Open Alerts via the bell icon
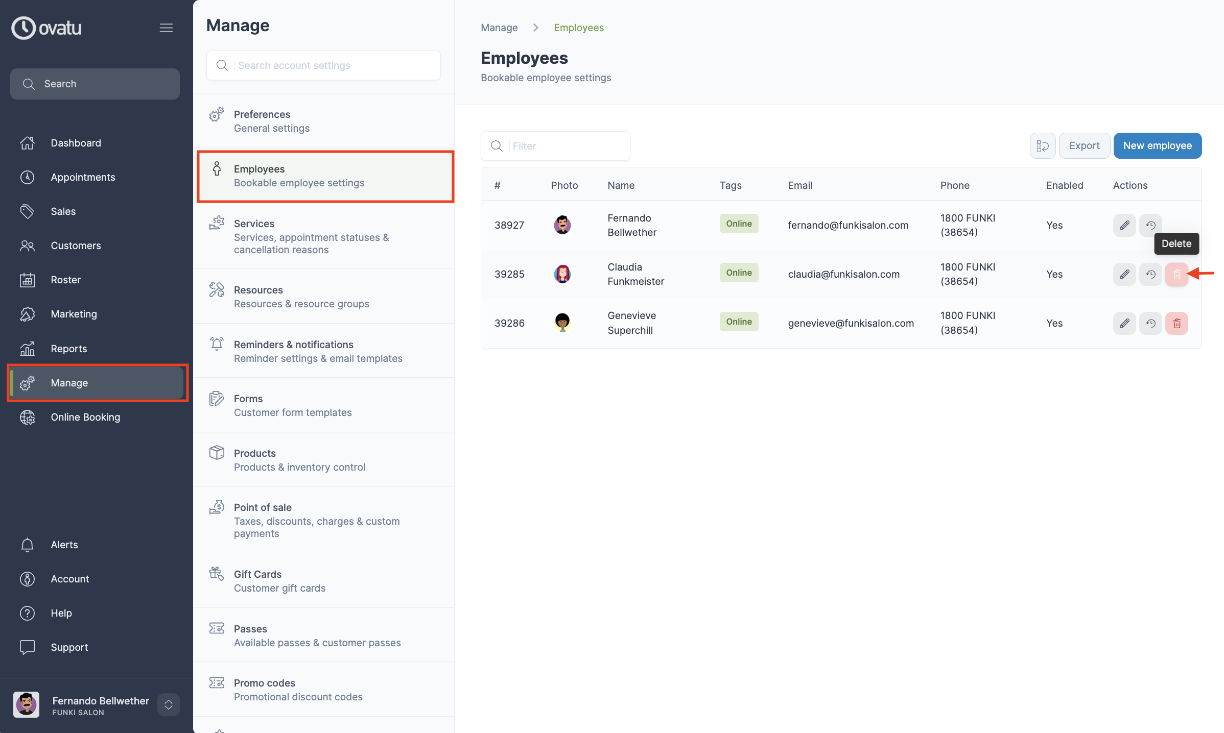Image resolution: width=1224 pixels, height=733 pixels. tap(27, 545)
